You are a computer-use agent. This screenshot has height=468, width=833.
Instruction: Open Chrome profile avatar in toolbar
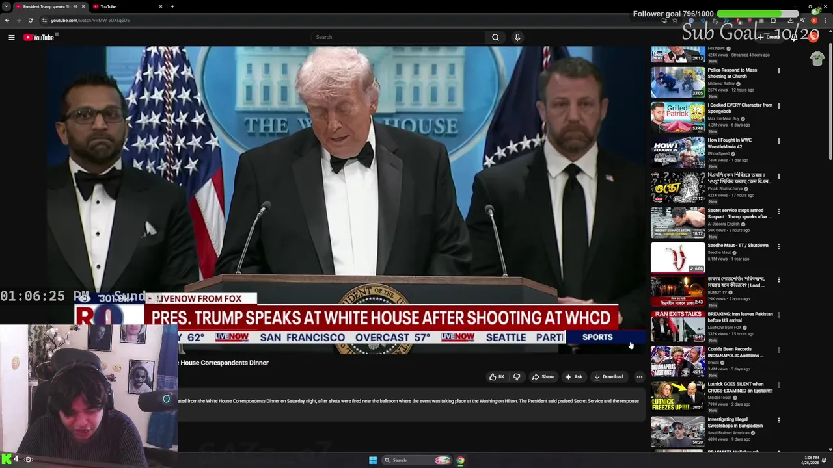tap(814, 20)
